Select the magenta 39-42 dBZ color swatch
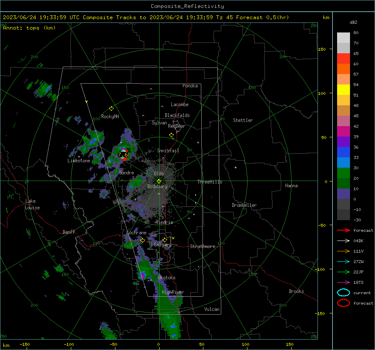The image size is (375, 350). click(343, 132)
